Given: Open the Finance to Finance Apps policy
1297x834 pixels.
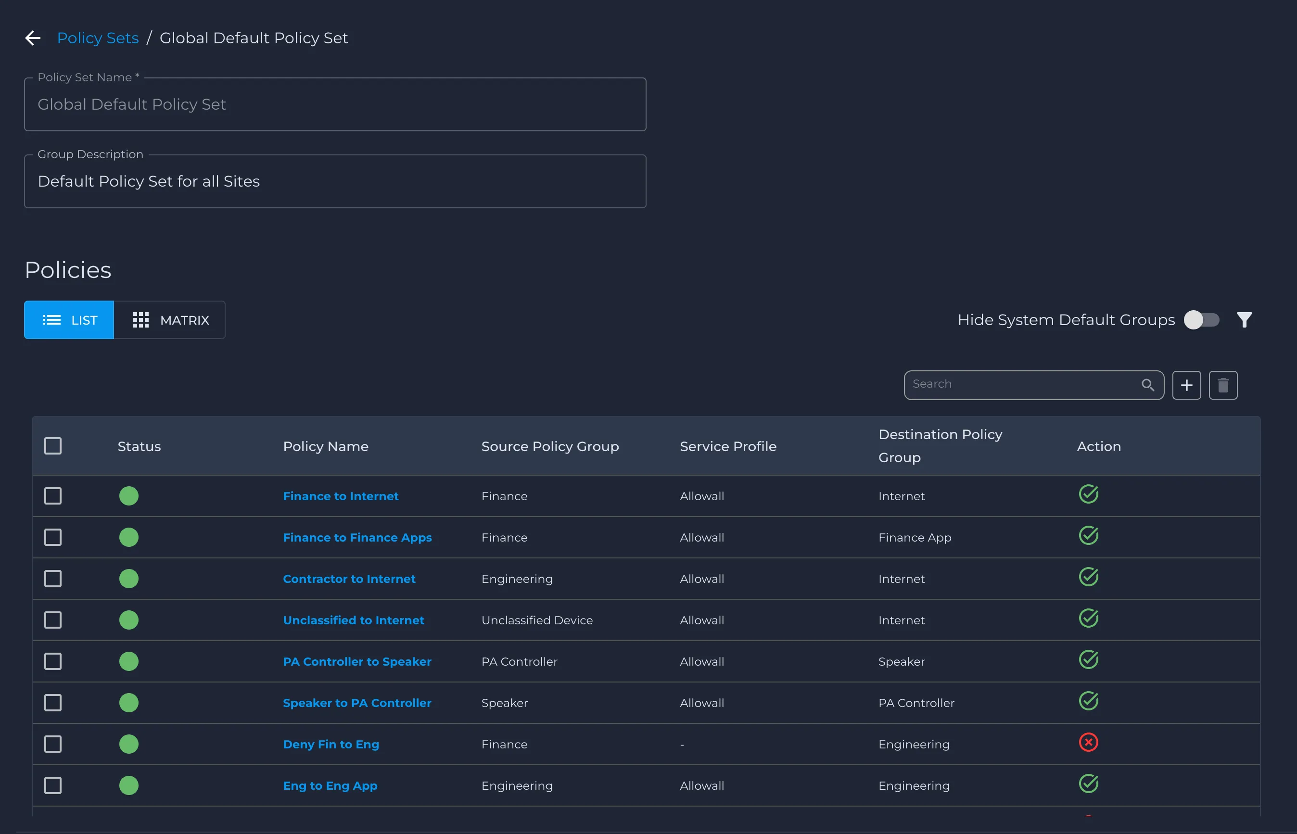Looking at the screenshot, I should click(357, 537).
